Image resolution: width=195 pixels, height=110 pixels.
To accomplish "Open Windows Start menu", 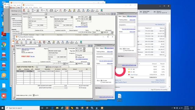I will click(x=2, y=108).
